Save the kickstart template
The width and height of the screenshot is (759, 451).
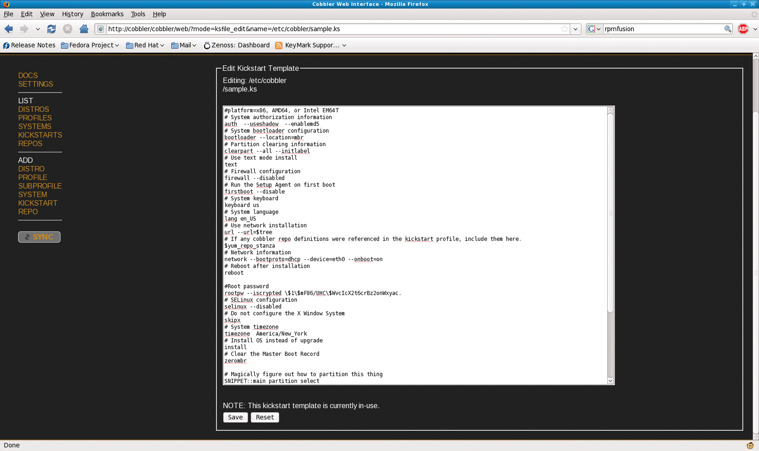pyautogui.click(x=235, y=417)
